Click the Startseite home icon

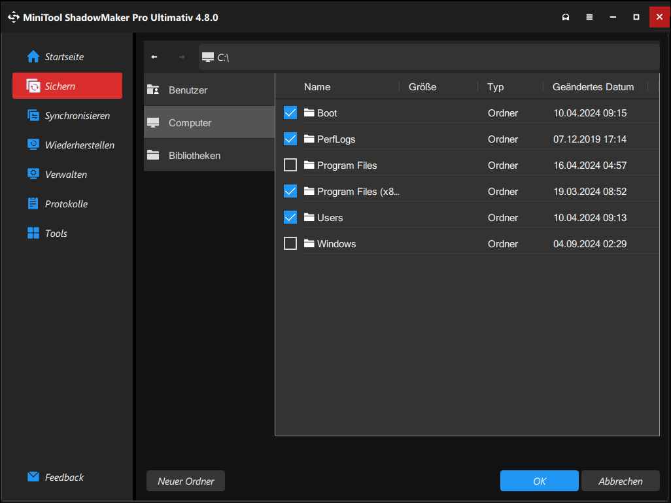pyautogui.click(x=33, y=56)
